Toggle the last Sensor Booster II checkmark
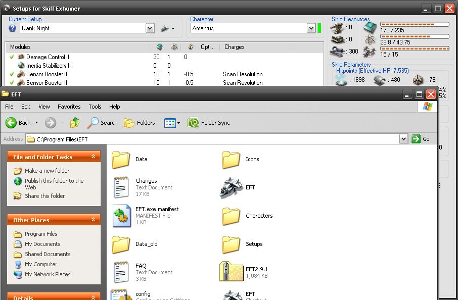458x300 pixels. pos(12,83)
